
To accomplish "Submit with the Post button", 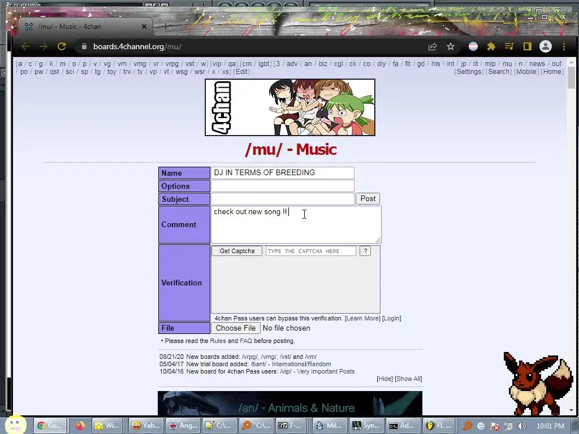I will pyautogui.click(x=368, y=198).
